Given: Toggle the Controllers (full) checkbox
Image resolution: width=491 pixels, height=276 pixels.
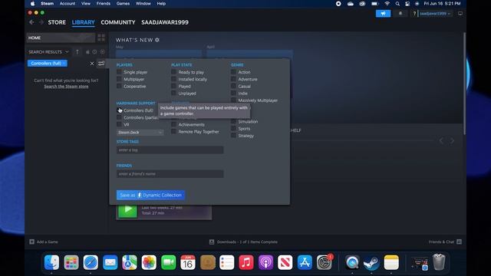Looking at the screenshot, I should point(119,110).
